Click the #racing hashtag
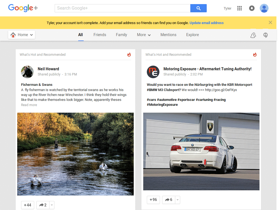 click(x=220, y=100)
